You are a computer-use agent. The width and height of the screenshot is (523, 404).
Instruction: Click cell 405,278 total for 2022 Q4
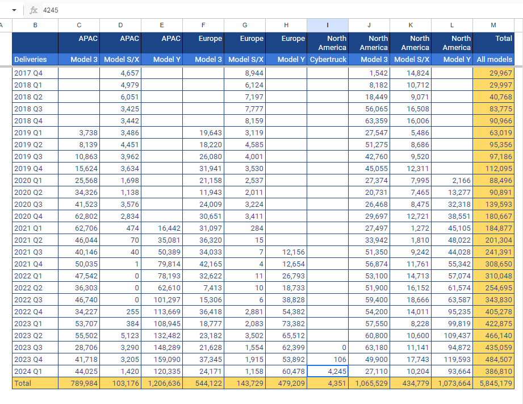click(493, 312)
